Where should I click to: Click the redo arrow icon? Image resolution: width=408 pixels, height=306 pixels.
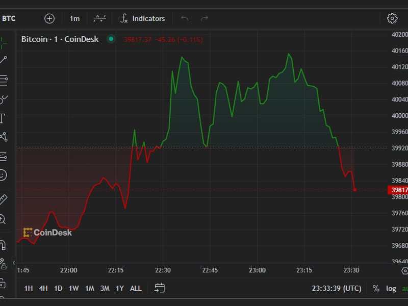point(205,18)
